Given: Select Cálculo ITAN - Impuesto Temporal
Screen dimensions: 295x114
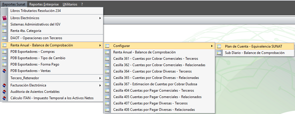Looking at the screenshot, I should click(52, 98).
